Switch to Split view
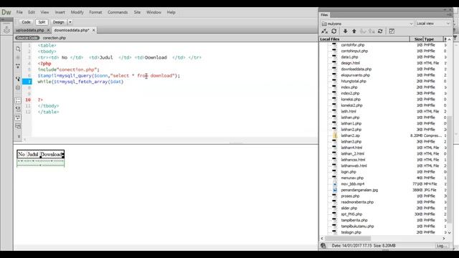Screen dimensions: 459x258 pos(42,22)
